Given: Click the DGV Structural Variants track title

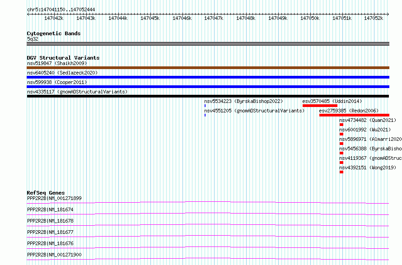Looking at the screenshot, I should click(63, 58).
